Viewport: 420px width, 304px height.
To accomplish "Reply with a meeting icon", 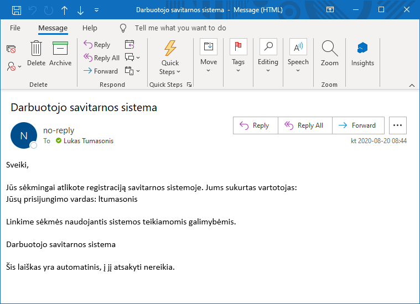I will coord(129,45).
